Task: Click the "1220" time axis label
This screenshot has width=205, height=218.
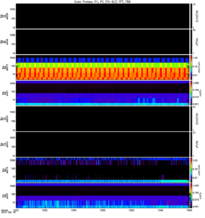Action: pyautogui.click(x=45, y=210)
